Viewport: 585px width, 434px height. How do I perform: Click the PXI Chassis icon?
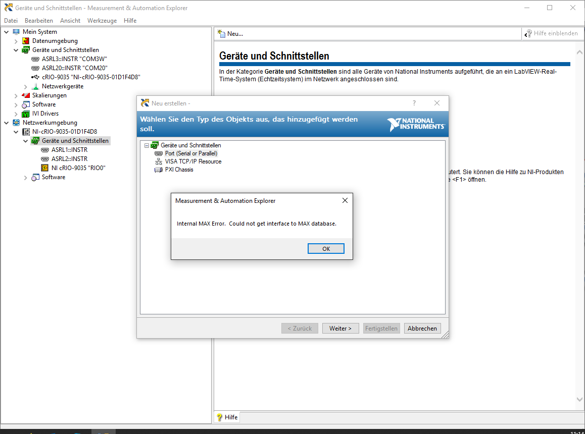click(x=159, y=170)
